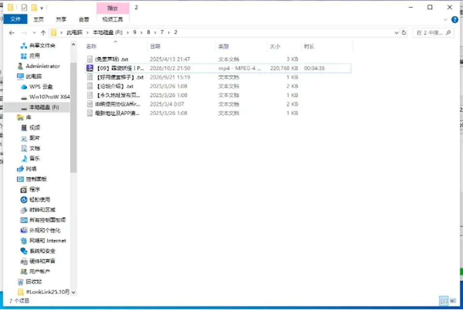Sort files by the Size column

[275, 46]
